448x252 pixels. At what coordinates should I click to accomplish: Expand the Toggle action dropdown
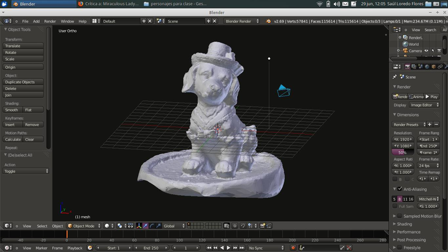click(24, 171)
